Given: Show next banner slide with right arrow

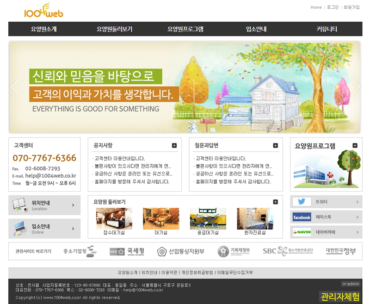Looking at the screenshot, I should [x=356, y=87].
